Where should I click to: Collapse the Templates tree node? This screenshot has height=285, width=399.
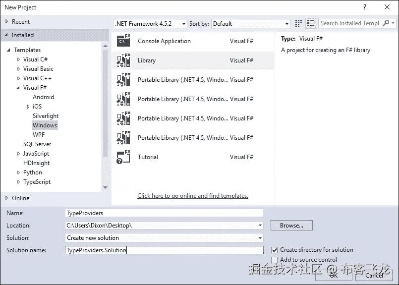point(8,50)
